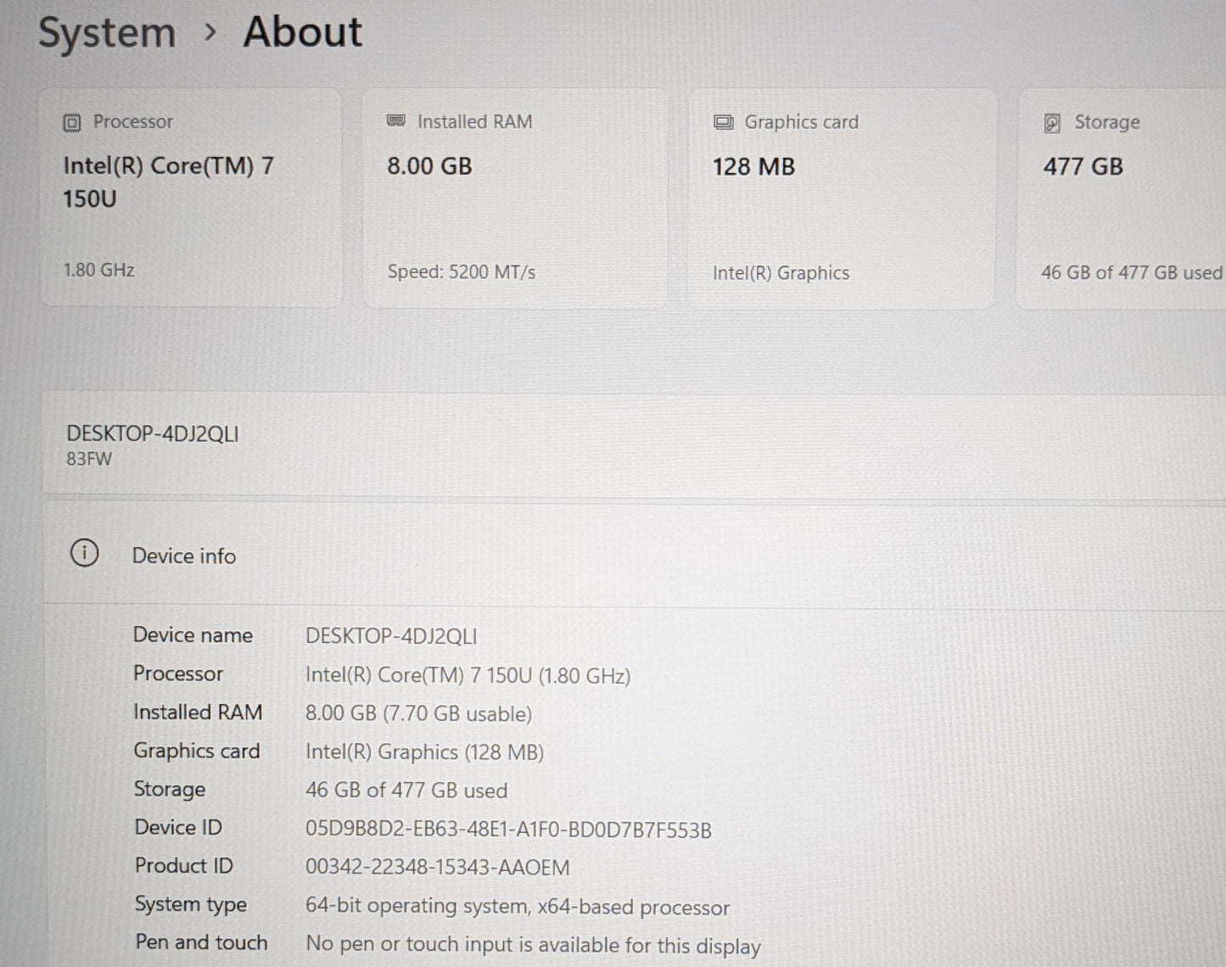
Task: Click Graphics card row label in Device info
Action: [x=197, y=751]
